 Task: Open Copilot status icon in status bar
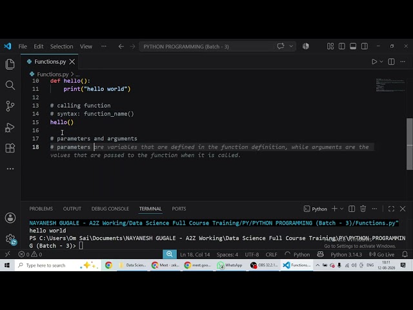tap(320, 254)
